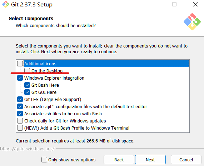Enable Check daily for Git for Windows updates
Viewport: 204px width, 166px height.
point(20,121)
